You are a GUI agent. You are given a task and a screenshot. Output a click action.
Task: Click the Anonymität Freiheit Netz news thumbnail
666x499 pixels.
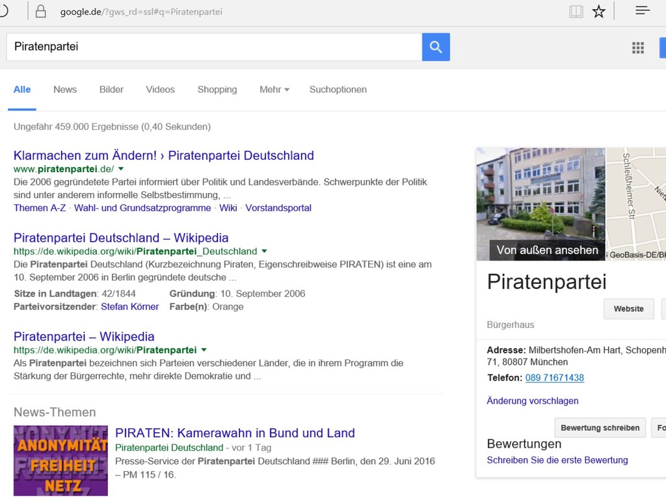tap(60, 461)
